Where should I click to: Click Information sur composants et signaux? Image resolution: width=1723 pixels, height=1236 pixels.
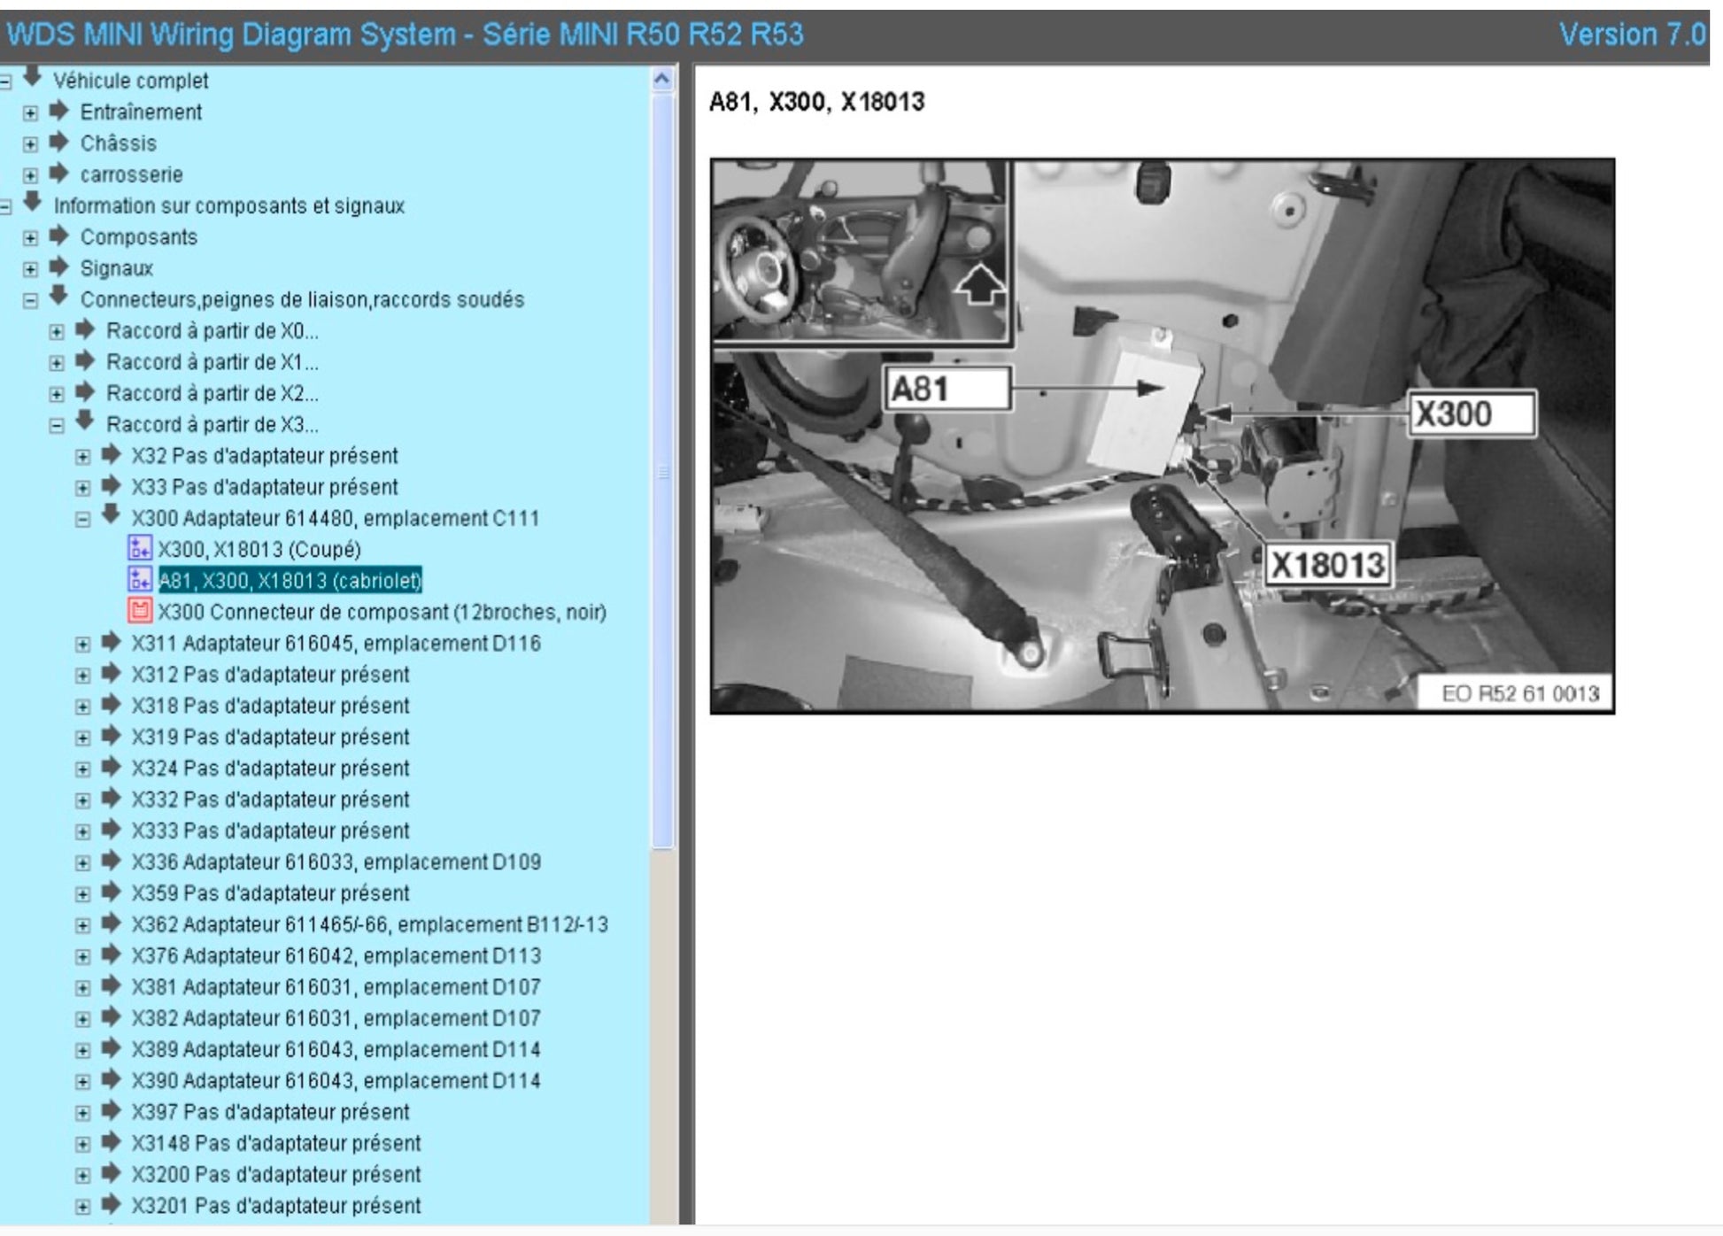[x=228, y=205]
